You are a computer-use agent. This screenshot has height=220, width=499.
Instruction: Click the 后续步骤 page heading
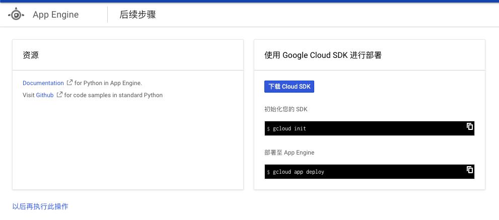(138, 15)
